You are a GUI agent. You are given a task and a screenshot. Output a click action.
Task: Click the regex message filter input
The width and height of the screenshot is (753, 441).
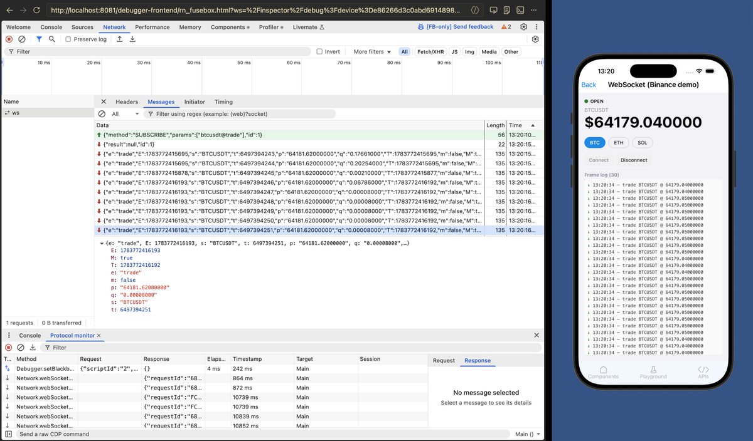[x=240, y=114]
